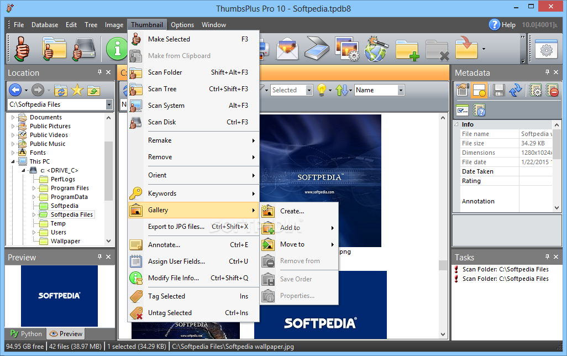
Task: Click the favorites star icon in Location panel
Action: click(x=77, y=90)
